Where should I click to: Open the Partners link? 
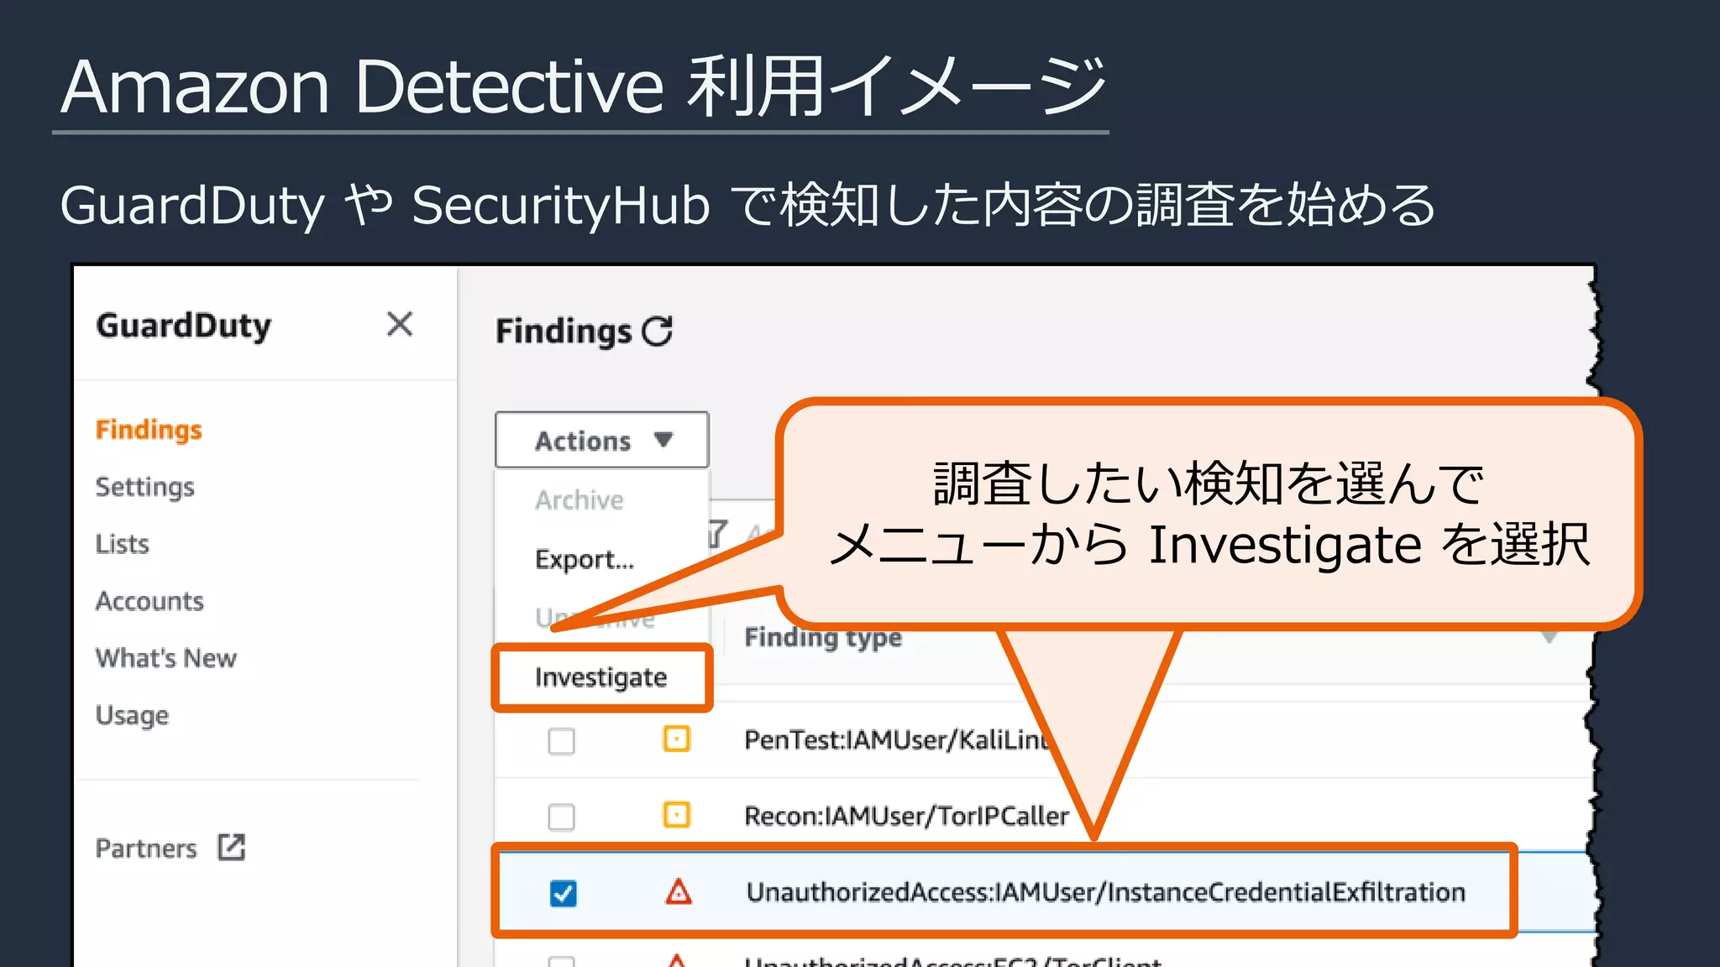pos(146,849)
